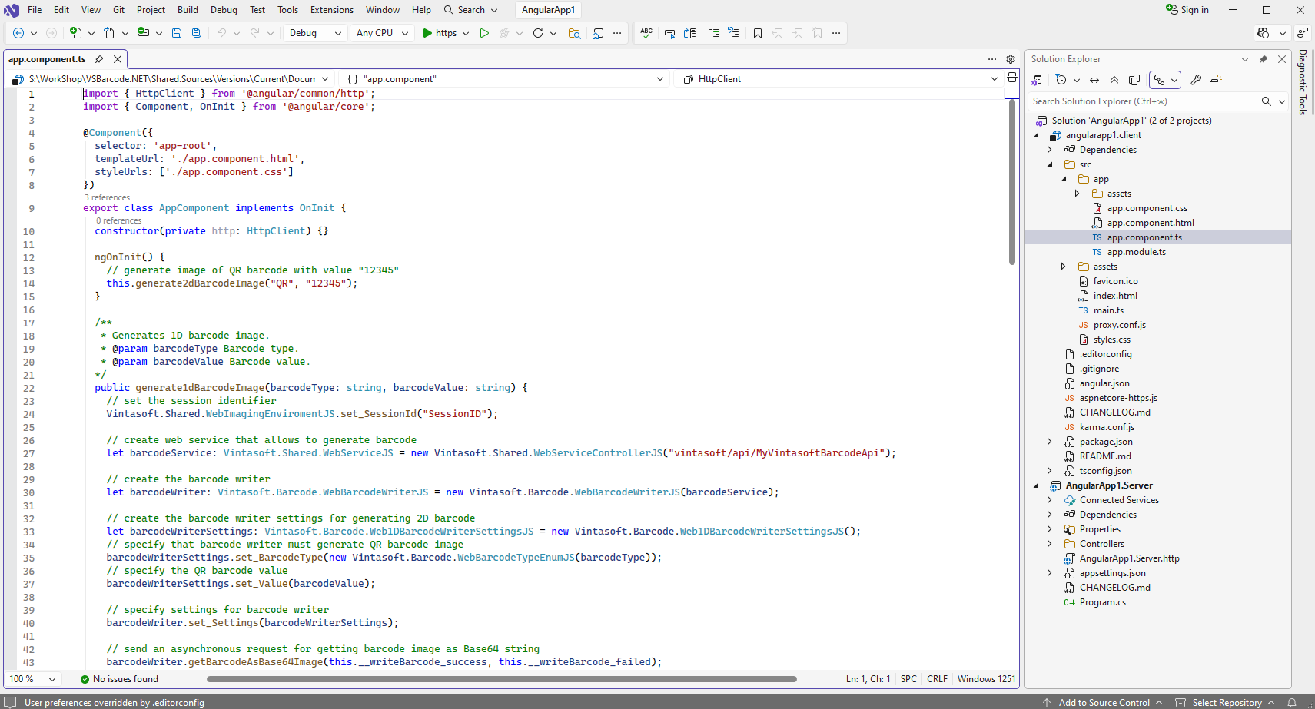Click the bookmark icon in the toolbar
Screen dimensions: 1315x709
click(758, 33)
